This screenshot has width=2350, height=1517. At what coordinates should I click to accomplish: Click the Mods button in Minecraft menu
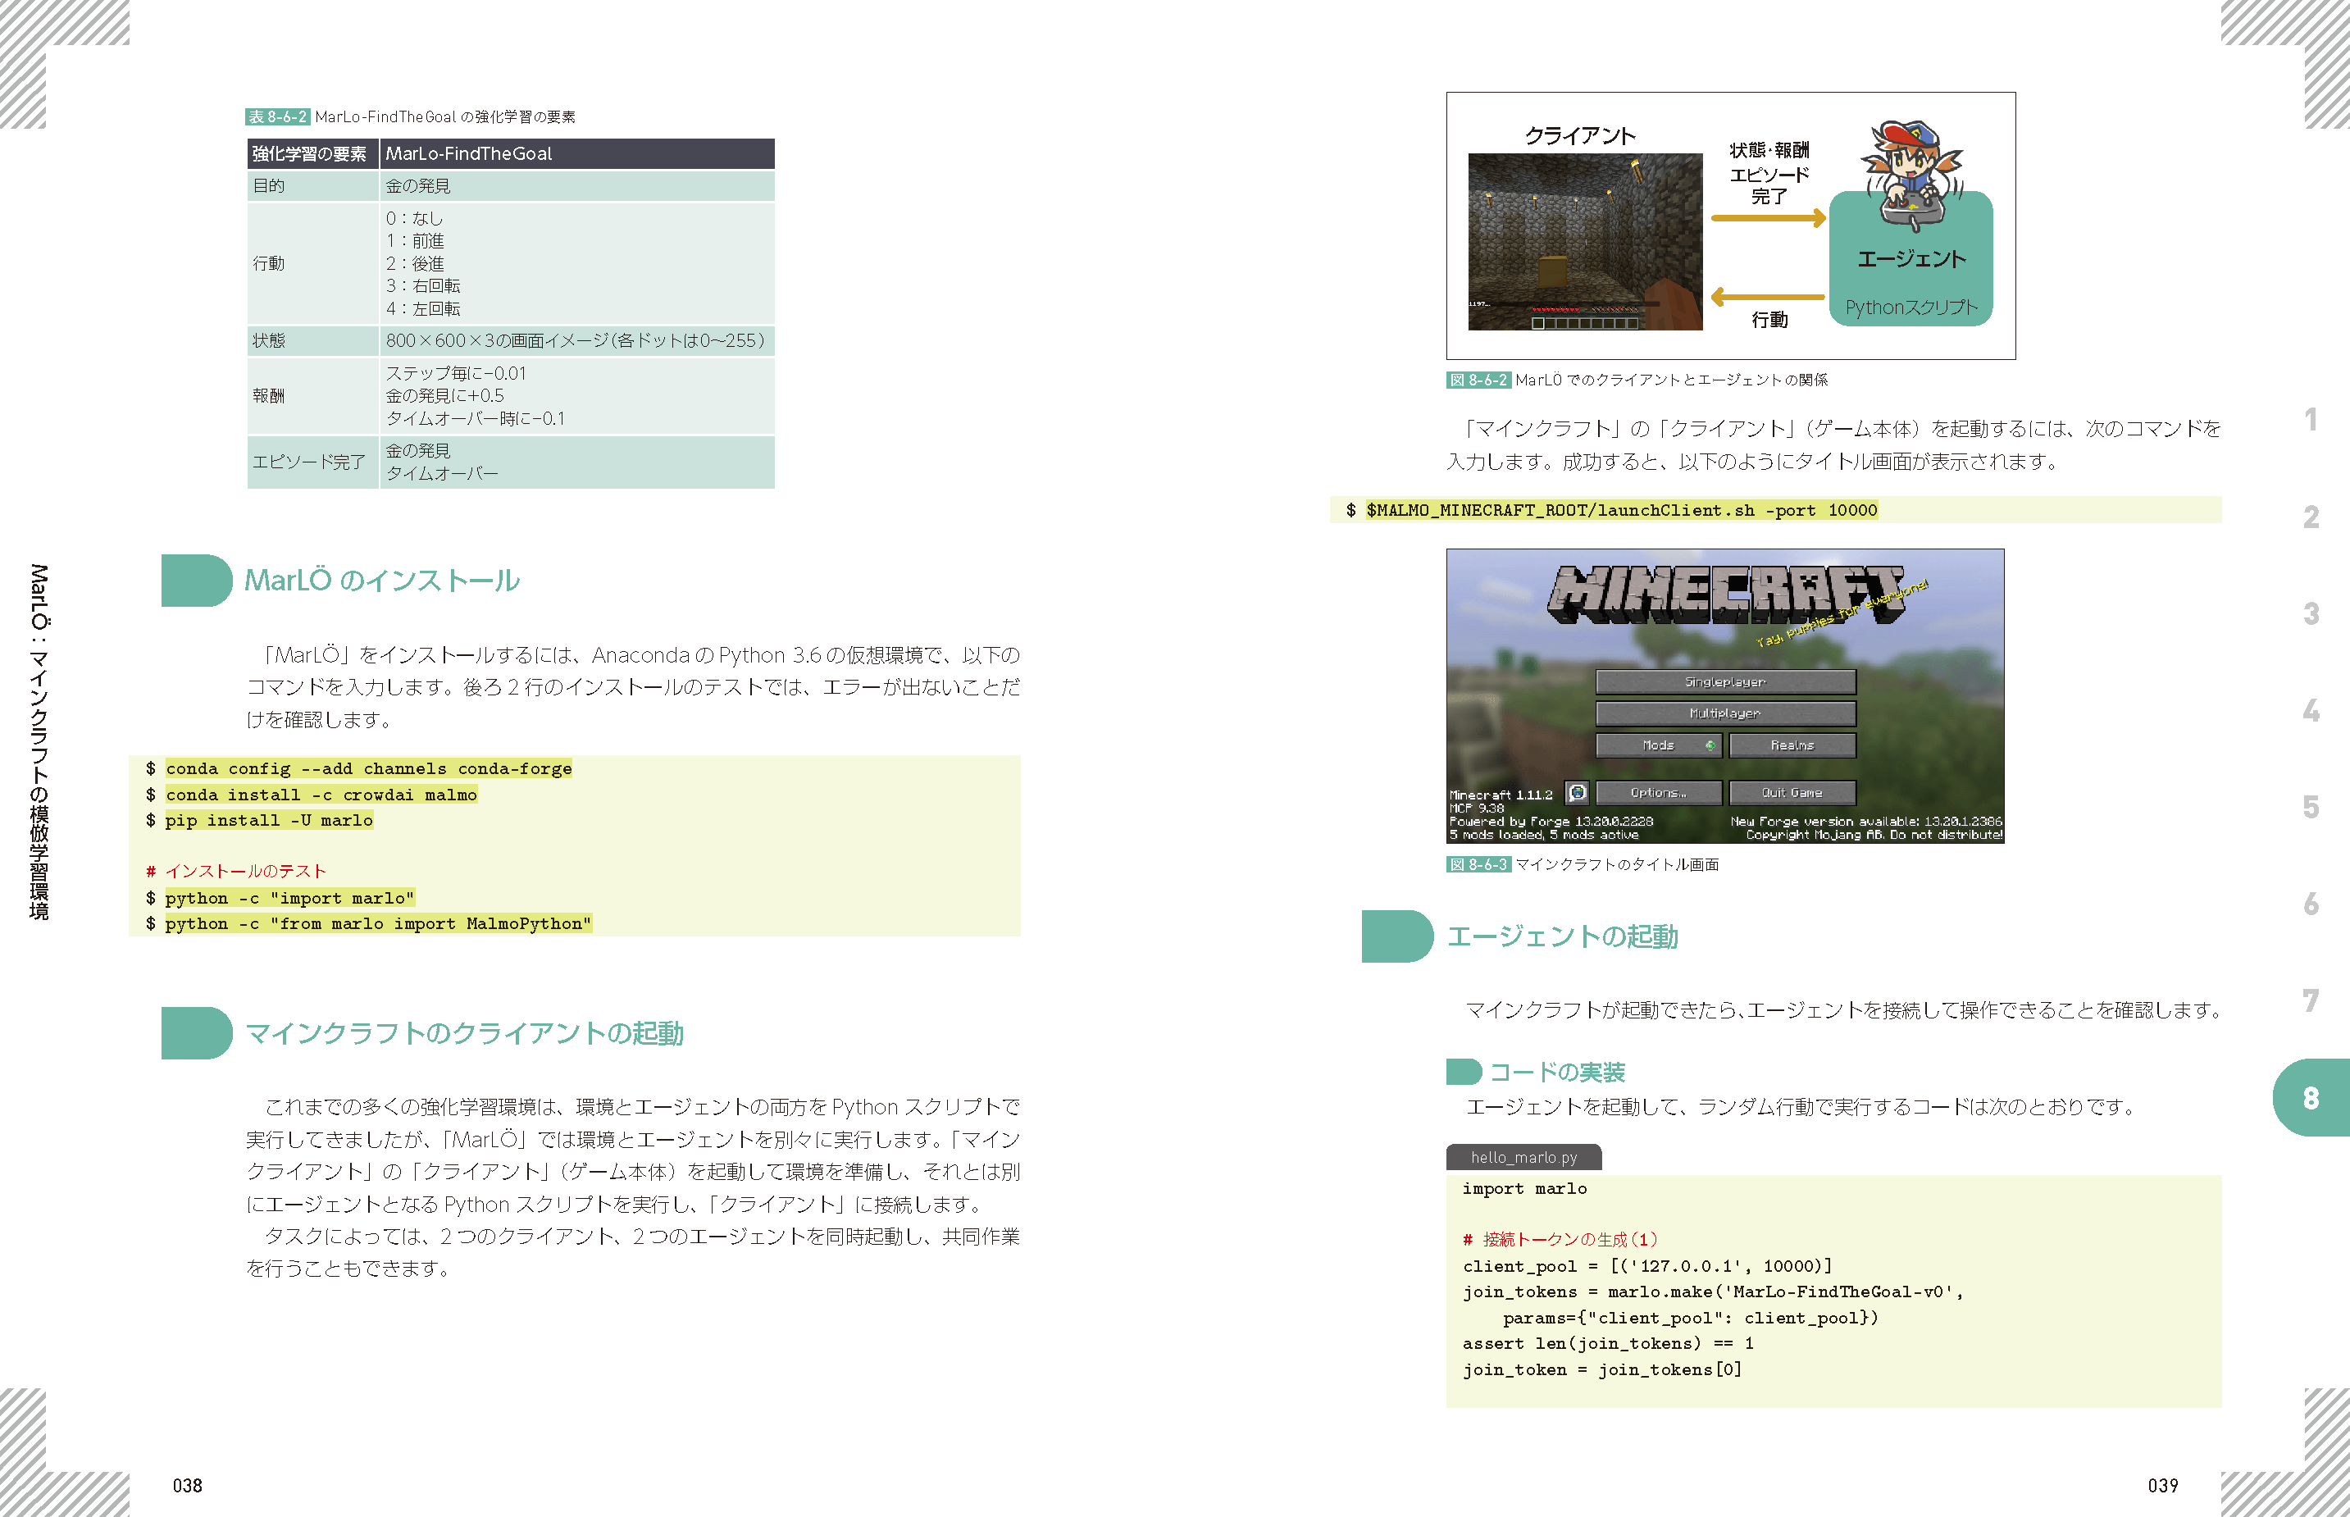coord(1659,745)
